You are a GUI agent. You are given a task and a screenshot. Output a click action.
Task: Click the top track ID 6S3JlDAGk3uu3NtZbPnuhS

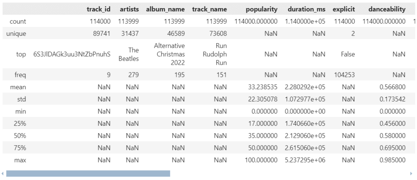(72, 54)
